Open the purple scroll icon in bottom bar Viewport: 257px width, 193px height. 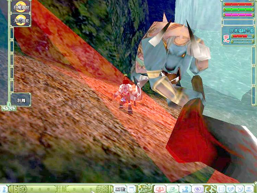[x=198, y=189]
